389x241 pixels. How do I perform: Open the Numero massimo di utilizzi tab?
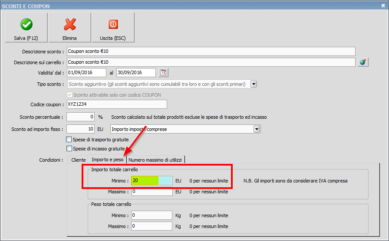[155, 160]
